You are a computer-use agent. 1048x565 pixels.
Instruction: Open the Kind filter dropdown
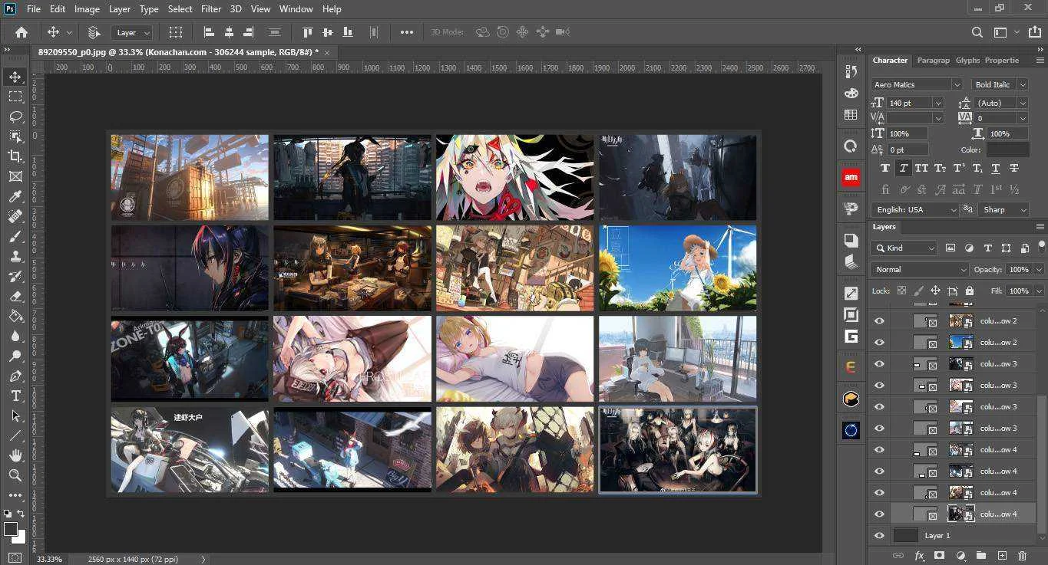click(904, 248)
